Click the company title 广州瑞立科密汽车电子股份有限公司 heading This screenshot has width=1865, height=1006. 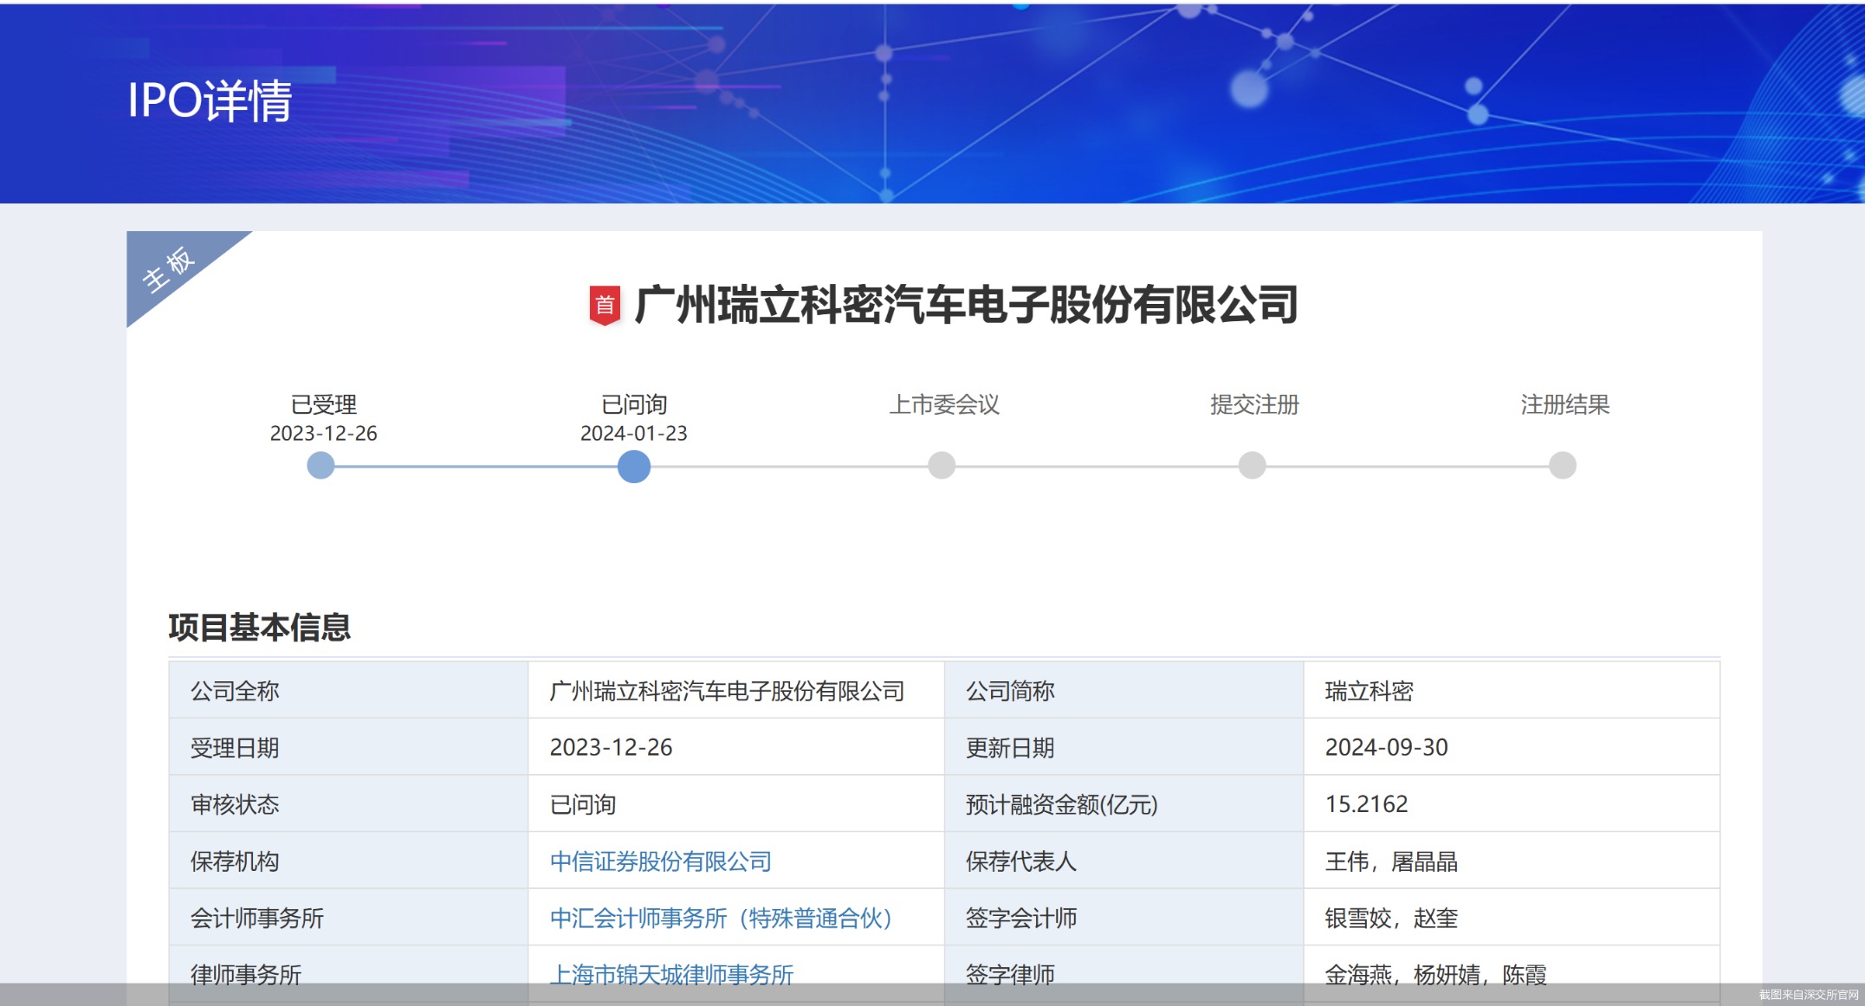[x=966, y=306]
